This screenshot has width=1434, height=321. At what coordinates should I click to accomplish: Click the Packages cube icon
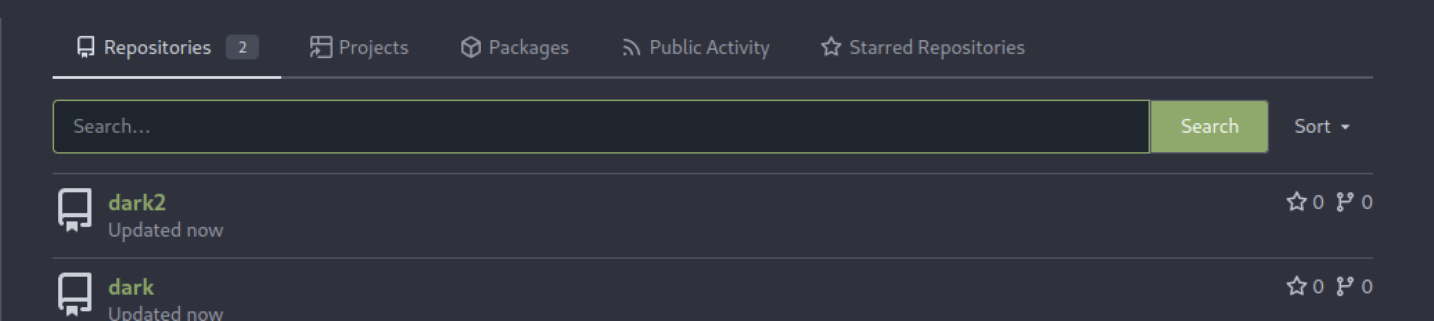[x=471, y=47]
